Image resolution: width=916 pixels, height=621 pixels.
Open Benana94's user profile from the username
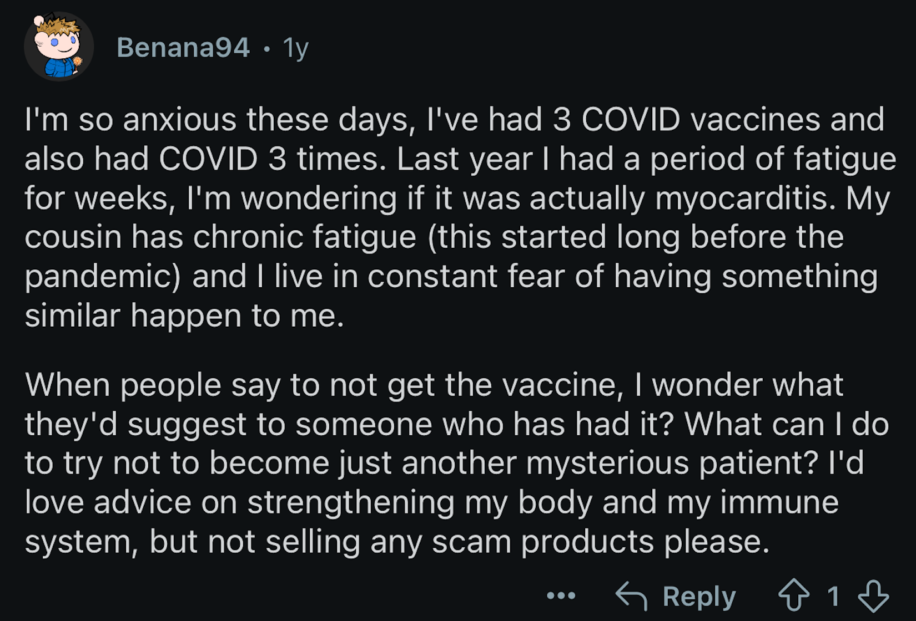pos(183,47)
